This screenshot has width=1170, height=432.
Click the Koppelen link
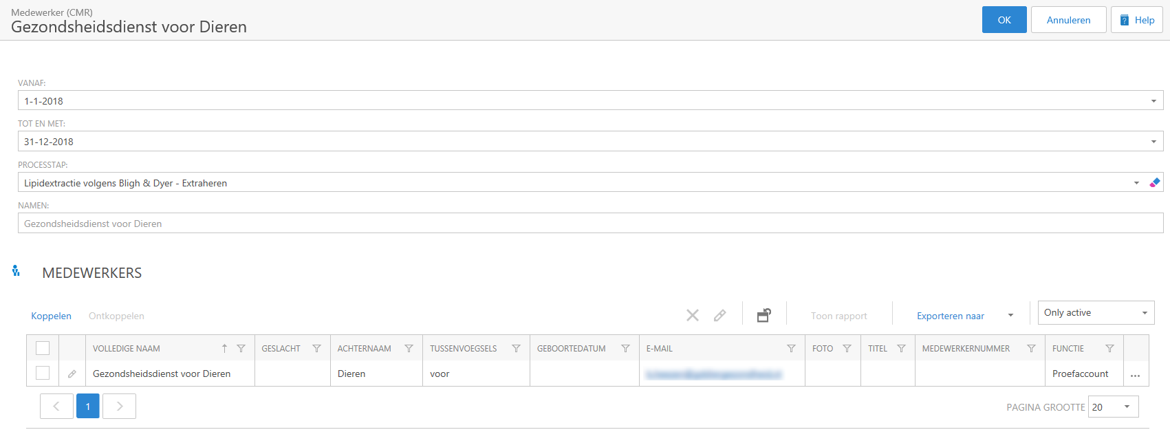[51, 316]
